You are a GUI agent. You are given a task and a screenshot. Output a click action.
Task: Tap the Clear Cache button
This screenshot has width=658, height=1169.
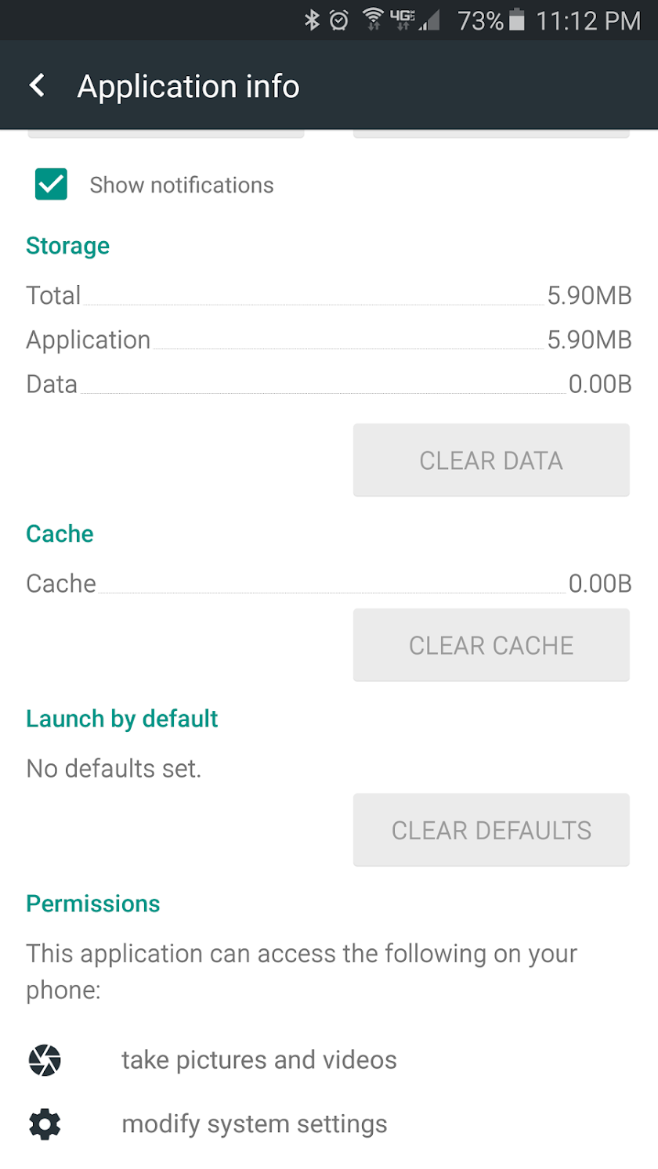(x=491, y=645)
